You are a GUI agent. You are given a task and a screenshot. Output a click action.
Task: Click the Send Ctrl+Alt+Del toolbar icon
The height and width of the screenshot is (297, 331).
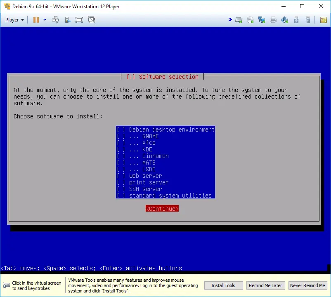tap(55, 20)
